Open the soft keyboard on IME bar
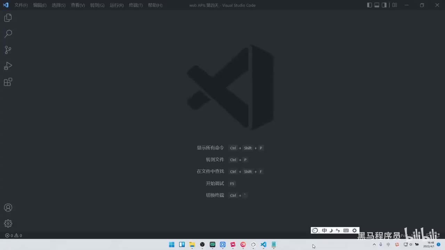445x250 pixels. point(346,231)
